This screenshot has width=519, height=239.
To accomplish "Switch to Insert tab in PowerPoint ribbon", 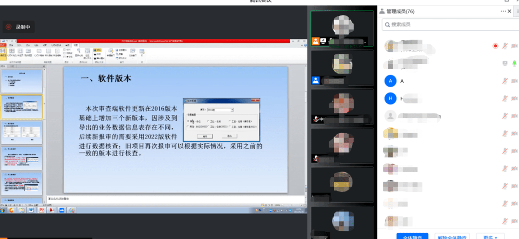I will coord(20,45).
